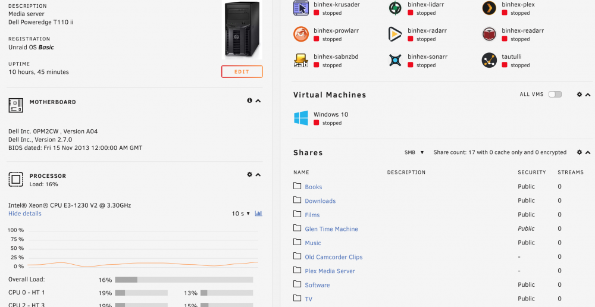Open the binhex-krusader container icon
595x307 pixels.
301,8
